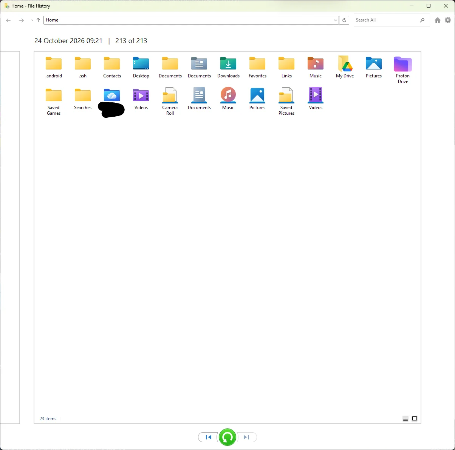Screen dimensions: 455x450
Task: Click the 213 of 213 version counter
Action: click(x=131, y=41)
